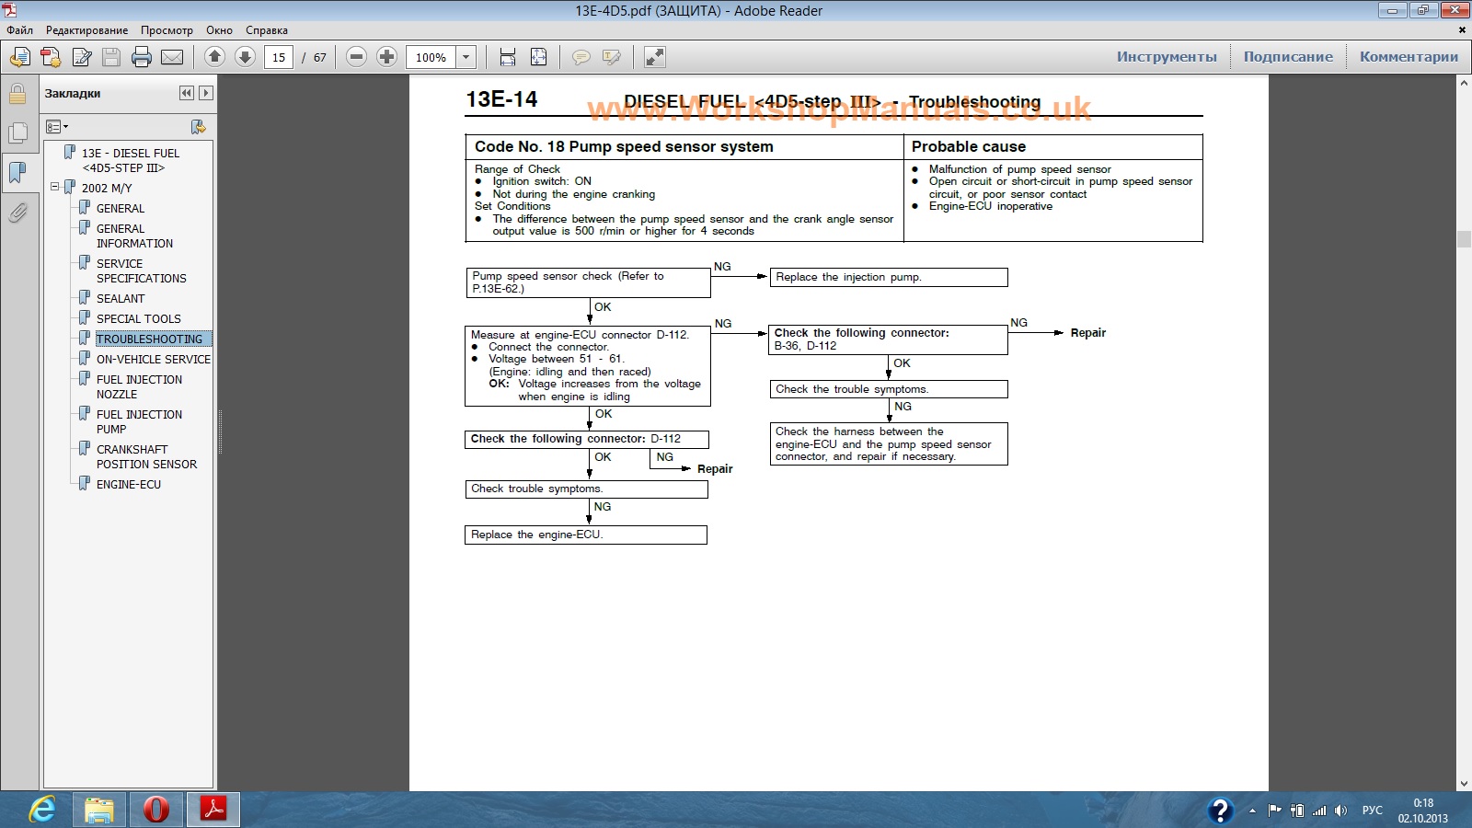Open FUEL INJECTION PUMP bookmark

click(x=139, y=422)
